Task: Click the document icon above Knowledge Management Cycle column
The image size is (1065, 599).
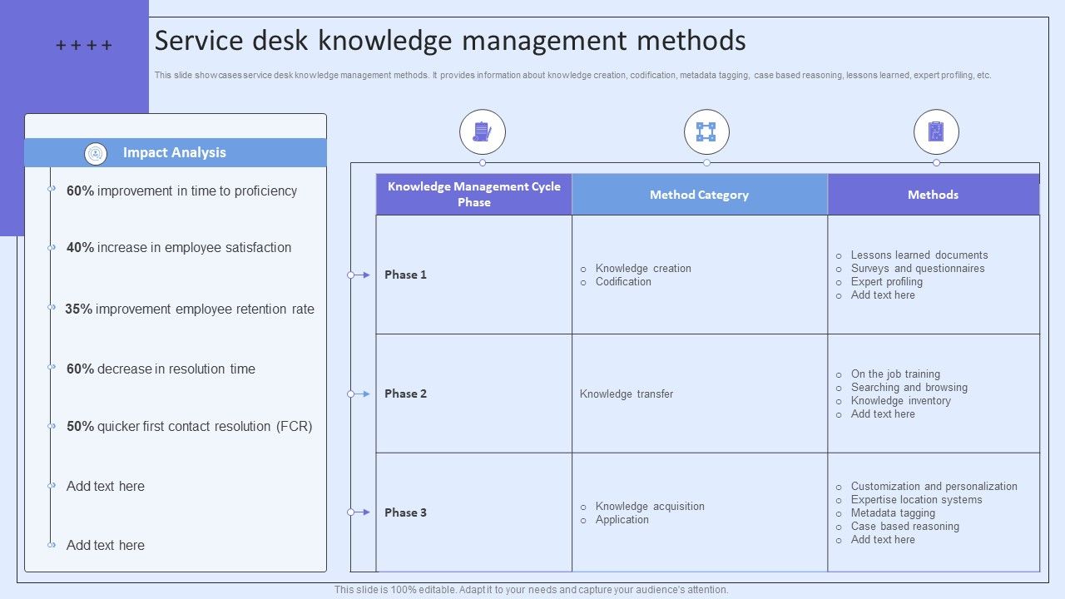Action: pyautogui.click(x=483, y=132)
